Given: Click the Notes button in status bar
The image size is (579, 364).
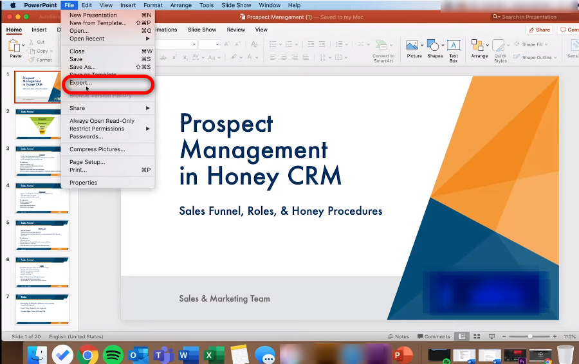Looking at the screenshot, I should (398, 336).
